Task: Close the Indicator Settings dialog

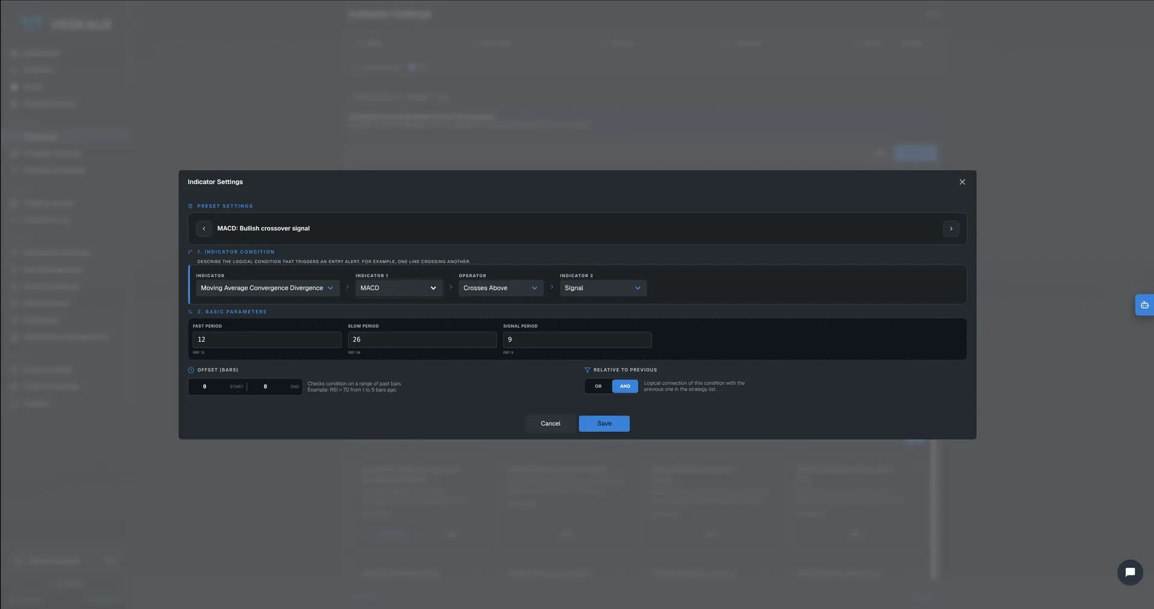Action: point(962,182)
